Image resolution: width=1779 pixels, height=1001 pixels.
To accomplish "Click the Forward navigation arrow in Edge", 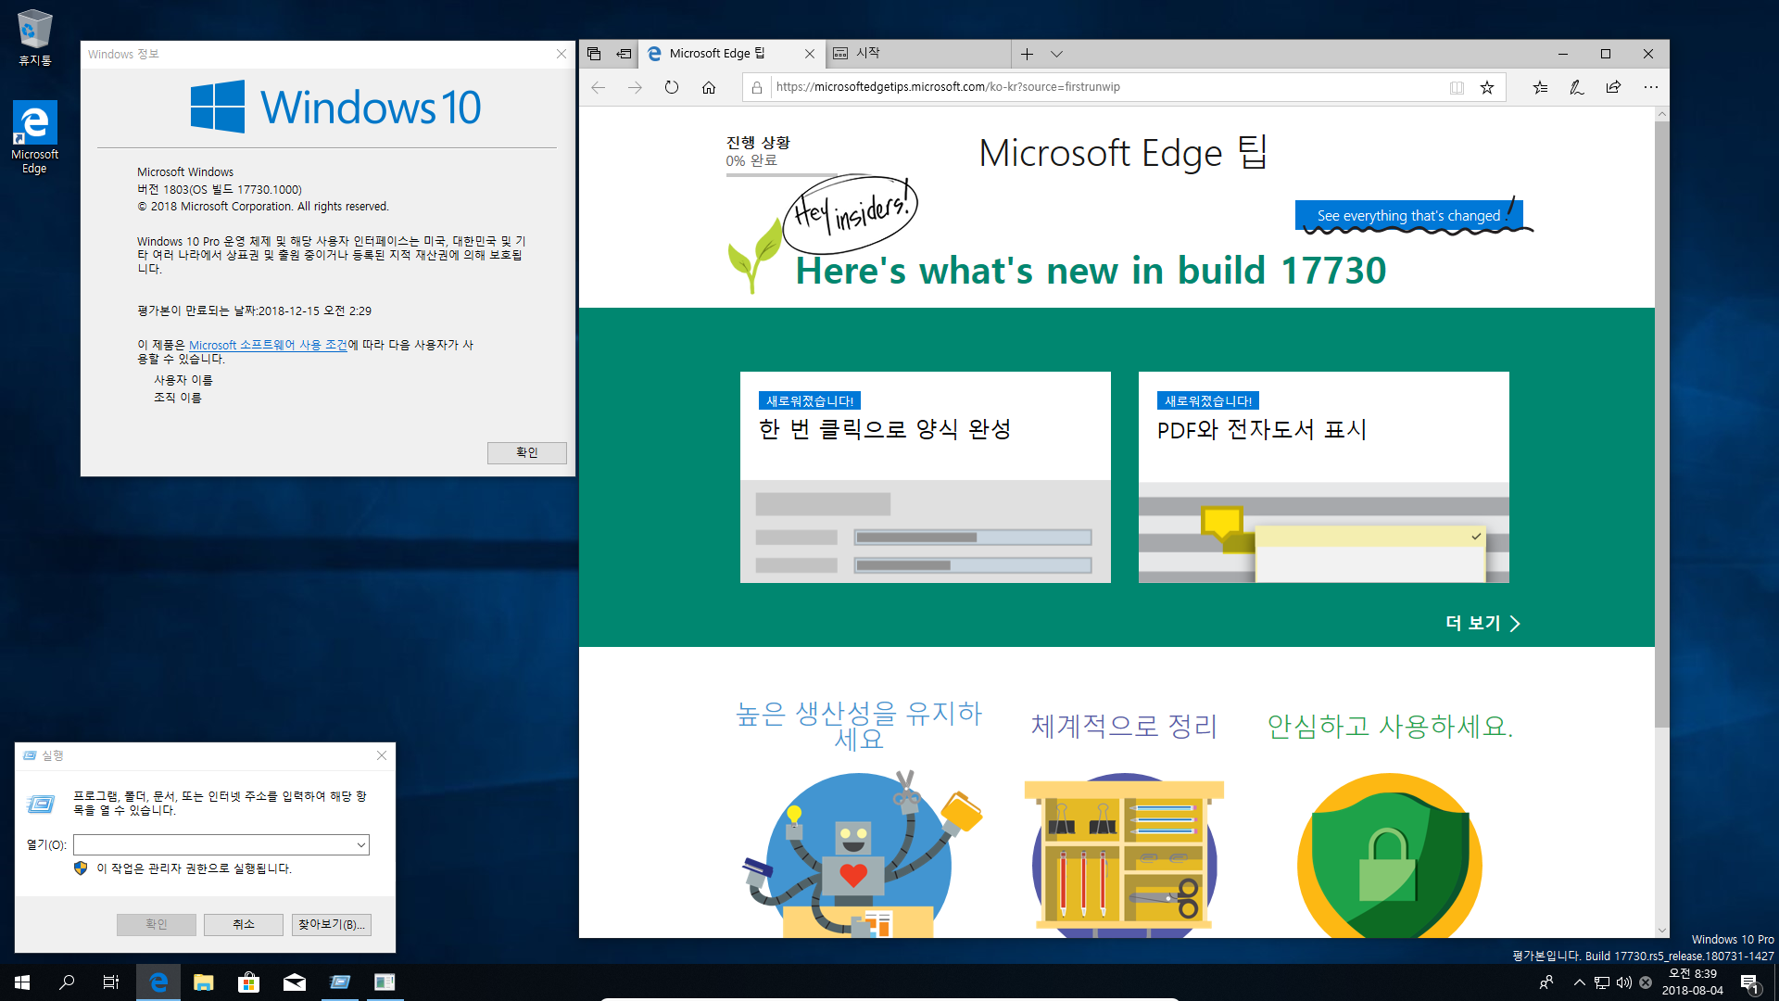I will (x=634, y=85).
